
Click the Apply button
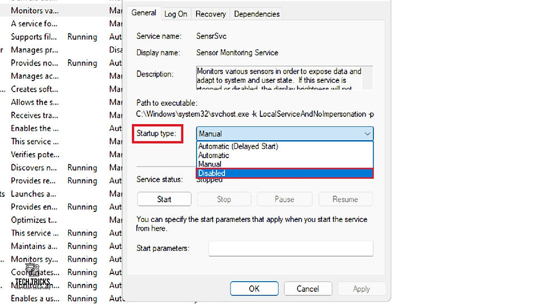pyautogui.click(x=361, y=289)
